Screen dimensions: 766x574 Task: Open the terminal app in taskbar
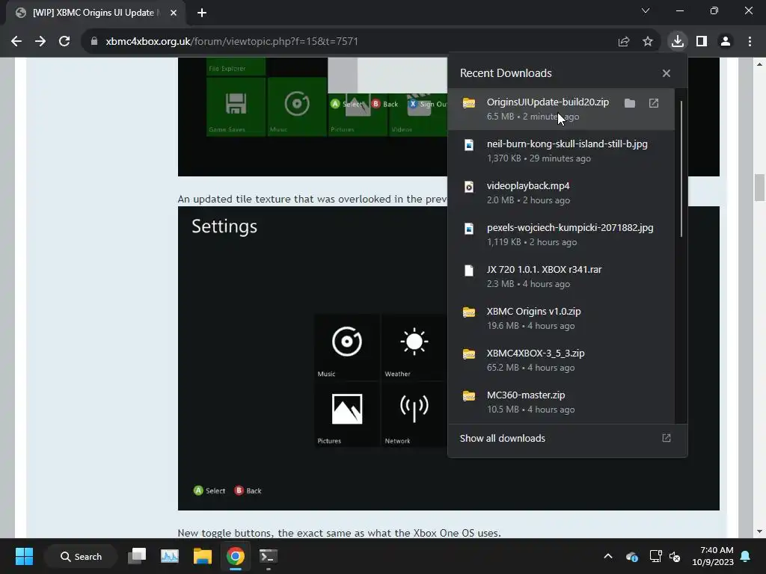point(268,556)
